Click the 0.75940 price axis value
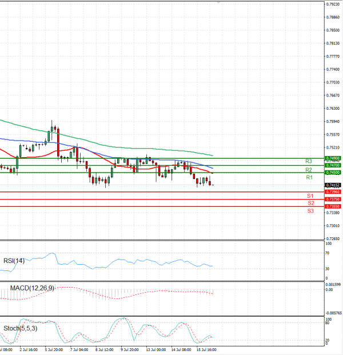This screenshot has height=355, width=343. click(x=333, y=122)
